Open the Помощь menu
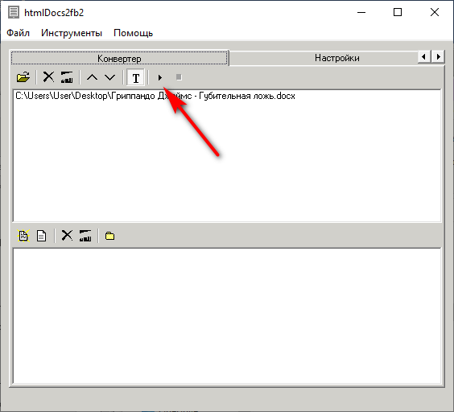This screenshot has width=454, height=412. [x=133, y=33]
